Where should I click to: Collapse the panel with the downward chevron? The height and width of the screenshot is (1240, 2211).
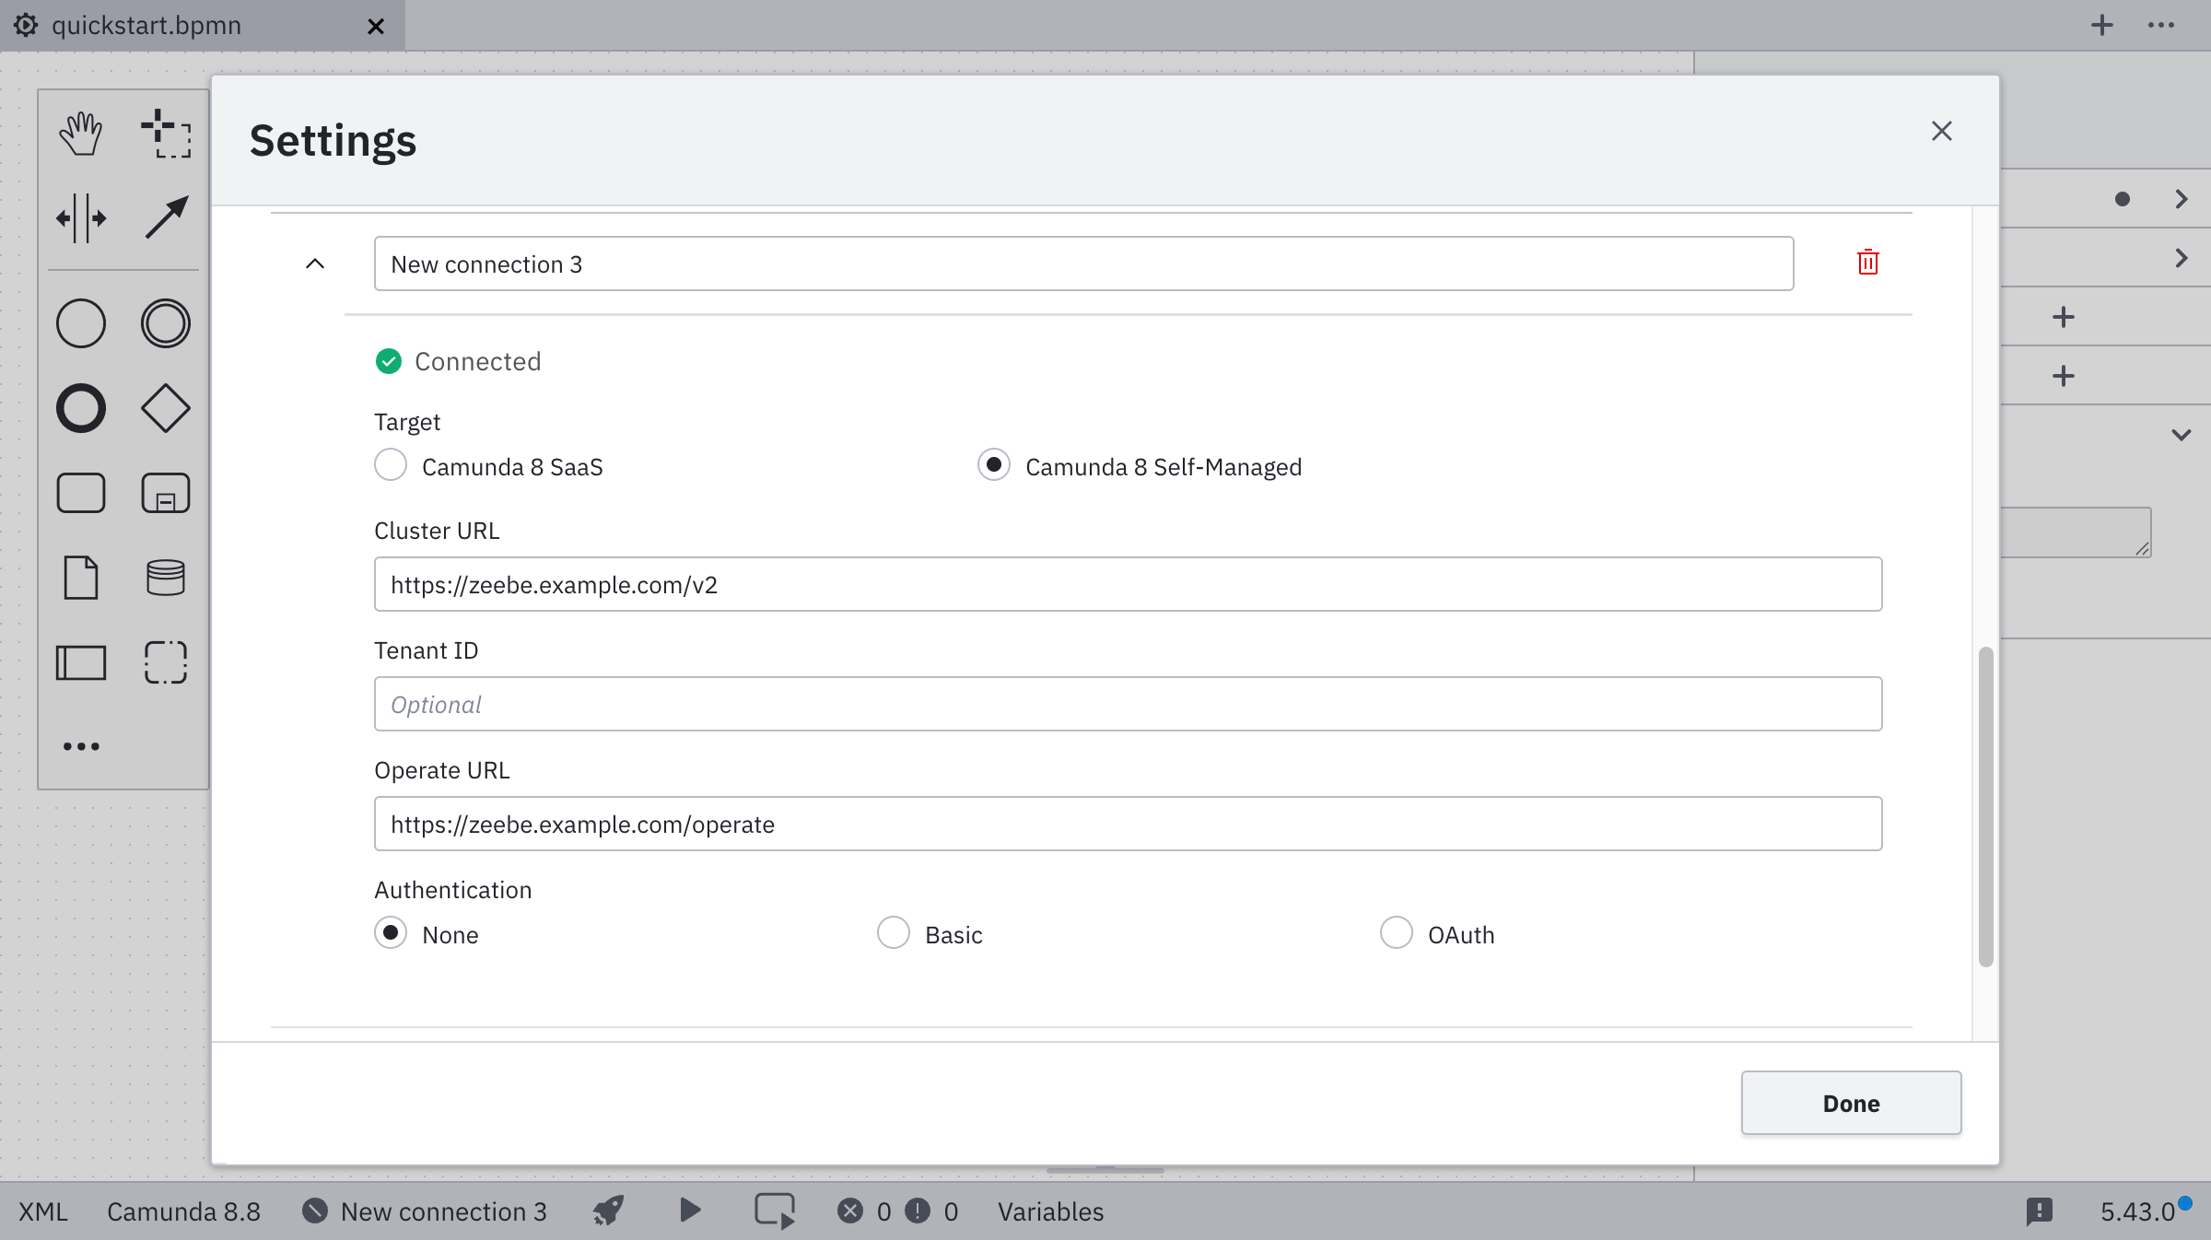tap(2182, 434)
